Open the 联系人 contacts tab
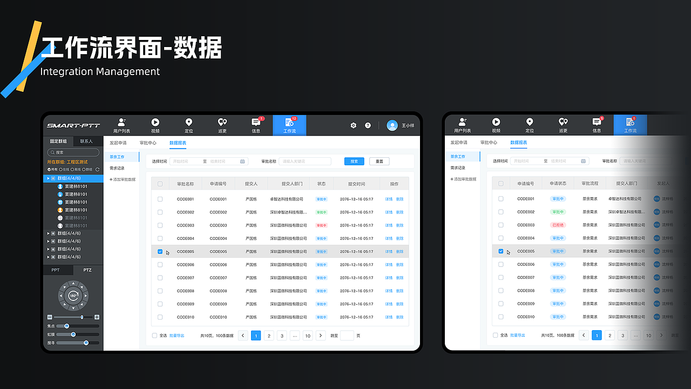The width and height of the screenshot is (691, 389). click(x=87, y=141)
